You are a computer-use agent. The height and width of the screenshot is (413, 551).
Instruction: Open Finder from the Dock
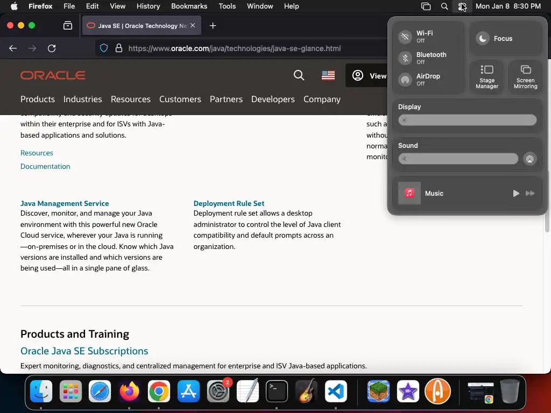pyautogui.click(x=41, y=391)
